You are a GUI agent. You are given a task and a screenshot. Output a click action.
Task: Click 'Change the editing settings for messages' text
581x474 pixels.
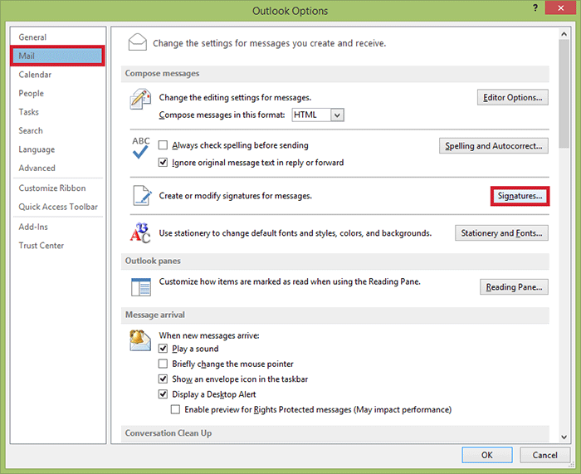coord(235,97)
